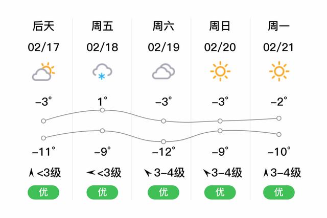327x218 pixels.
Task: Click the wind arrow icon for 周日
Action: tap(206, 173)
